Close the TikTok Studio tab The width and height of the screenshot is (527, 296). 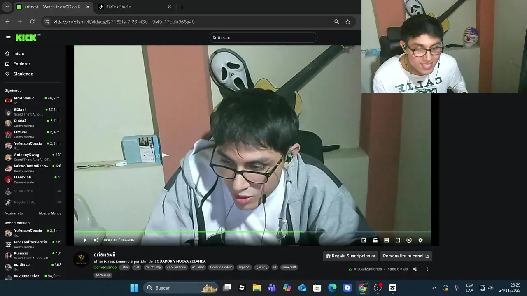coord(169,7)
